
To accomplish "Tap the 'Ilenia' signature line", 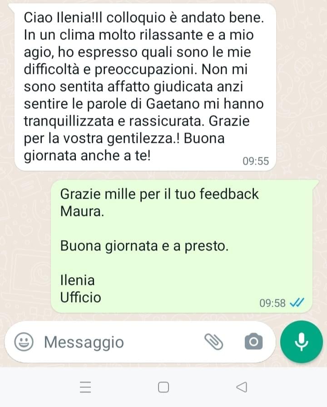I will (77, 280).
